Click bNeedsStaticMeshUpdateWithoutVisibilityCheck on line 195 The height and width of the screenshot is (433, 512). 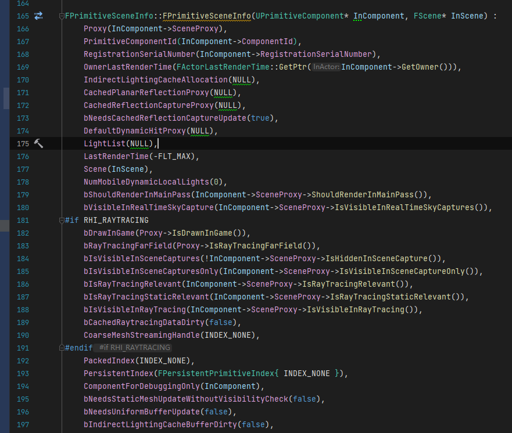pos(186,399)
